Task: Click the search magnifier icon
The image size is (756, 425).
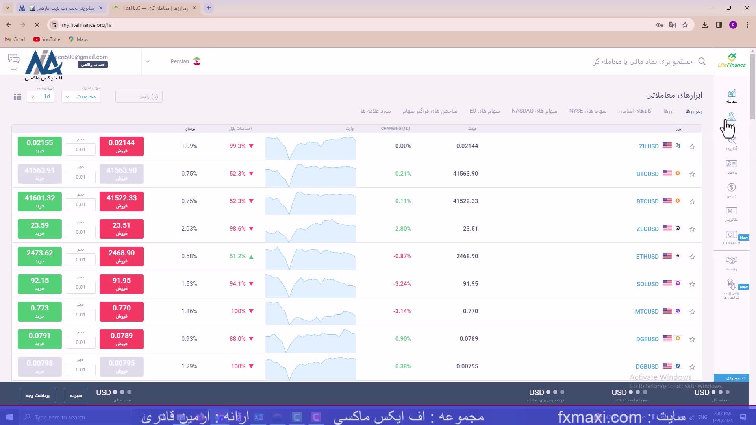Action: pos(702,61)
